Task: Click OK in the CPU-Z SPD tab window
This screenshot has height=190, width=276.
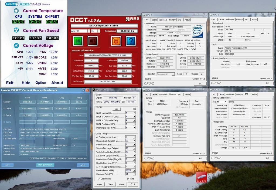Action: (x=267, y=158)
